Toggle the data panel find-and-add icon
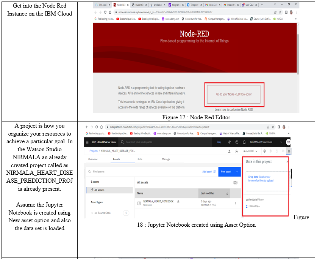Screen dimensions: 317x259 [289, 151]
